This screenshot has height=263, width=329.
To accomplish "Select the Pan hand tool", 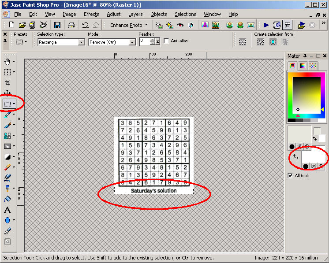I will (7, 62).
